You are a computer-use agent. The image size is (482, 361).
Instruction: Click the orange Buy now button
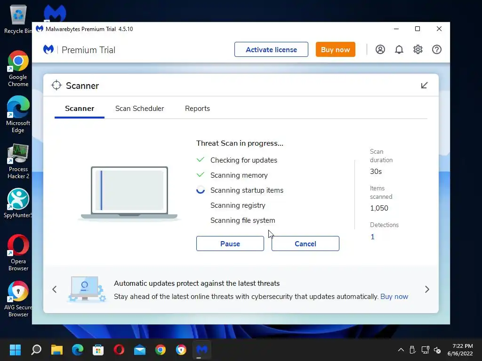click(x=335, y=49)
